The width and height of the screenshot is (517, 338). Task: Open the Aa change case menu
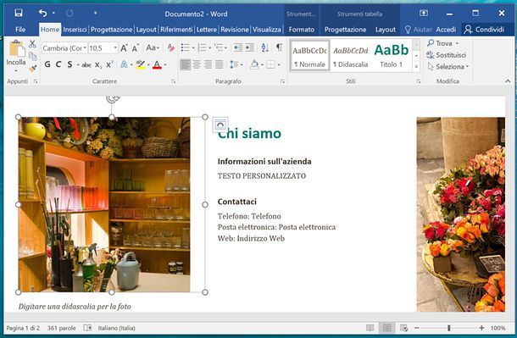point(153,47)
